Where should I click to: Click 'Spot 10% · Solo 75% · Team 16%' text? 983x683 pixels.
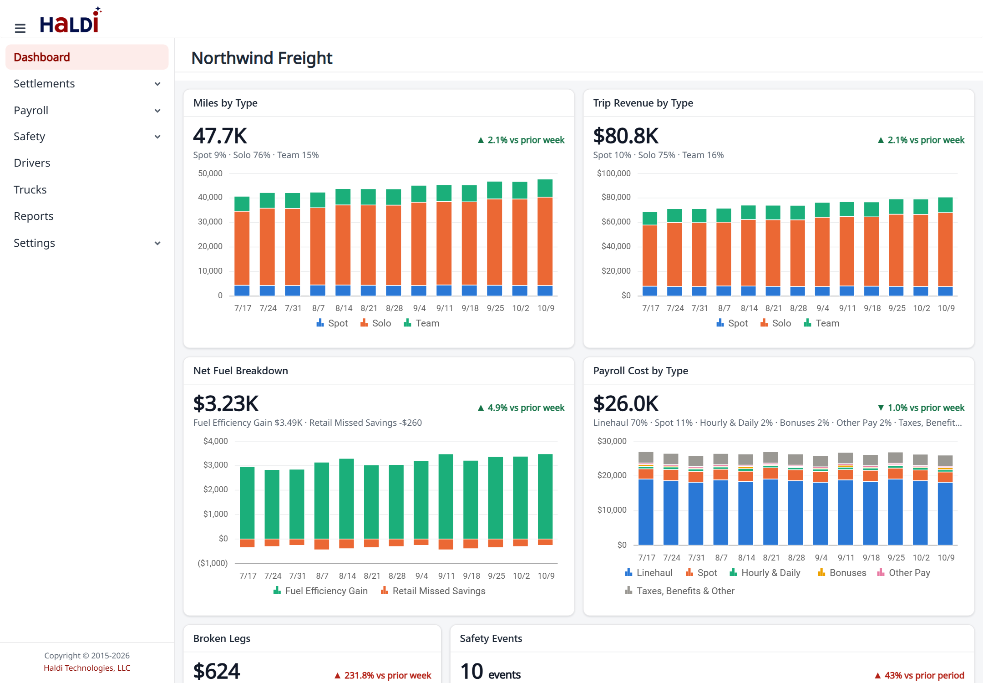pos(659,155)
